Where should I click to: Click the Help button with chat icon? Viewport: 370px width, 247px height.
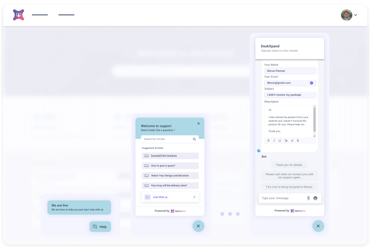tap(100, 227)
